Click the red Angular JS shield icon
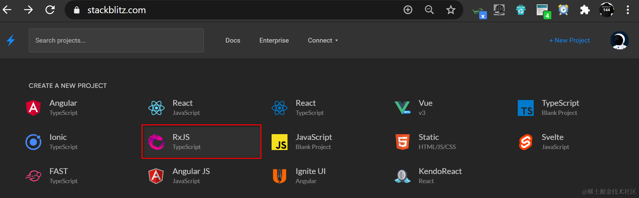The width and height of the screenshot is (639, 198). pyautogui.click(x=156, y=176)
